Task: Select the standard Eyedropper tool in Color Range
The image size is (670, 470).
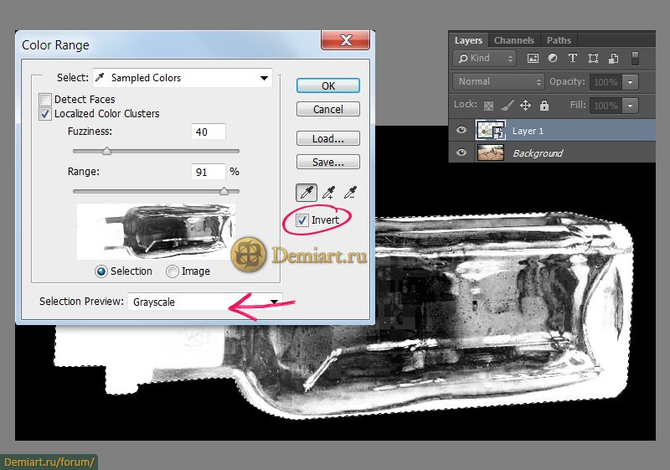Action: coord(307,193)
